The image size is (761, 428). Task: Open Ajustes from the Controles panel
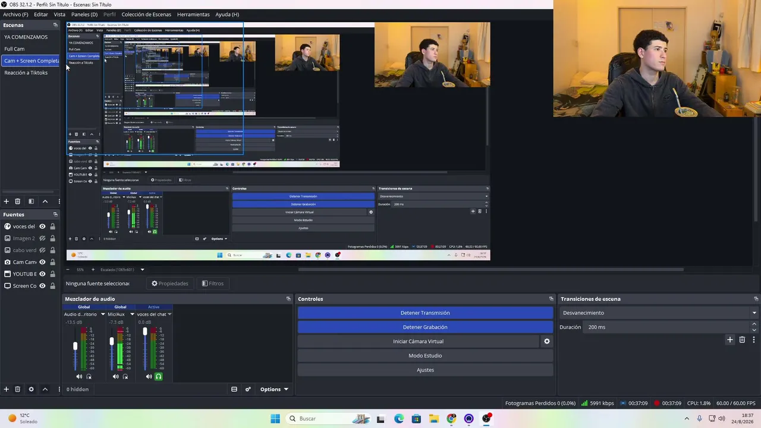(x=425, y=370)
